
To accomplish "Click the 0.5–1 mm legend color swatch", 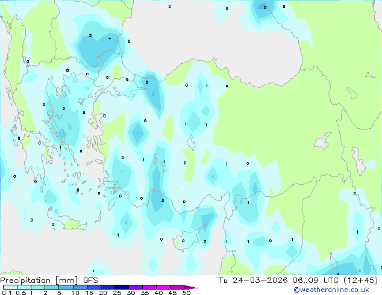I will (24, 287).
